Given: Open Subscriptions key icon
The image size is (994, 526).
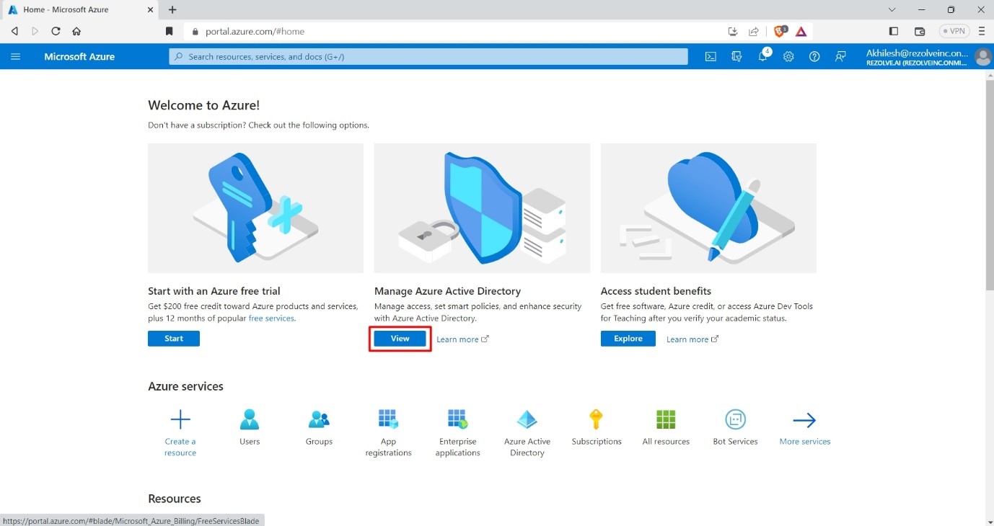Looking at the screenshot, I should [x=596, y=419].
